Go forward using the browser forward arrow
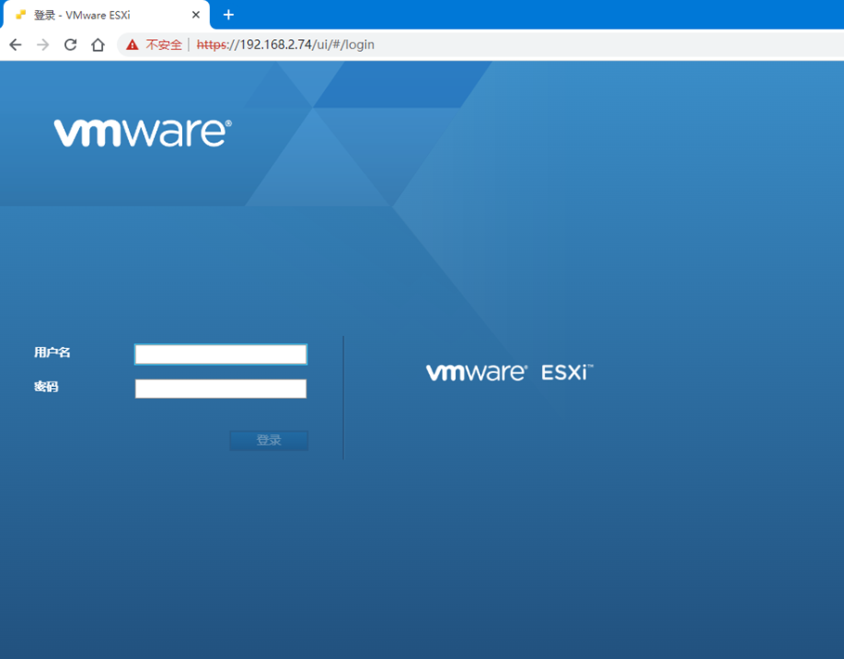 click(43, 45)
